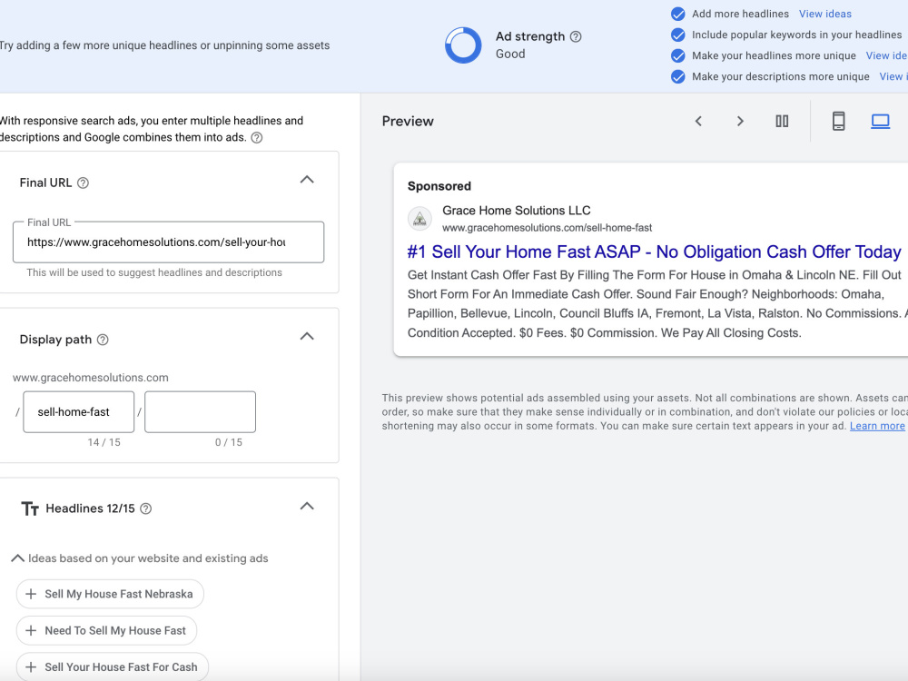Collapse the Headlines section

[307, 506]
